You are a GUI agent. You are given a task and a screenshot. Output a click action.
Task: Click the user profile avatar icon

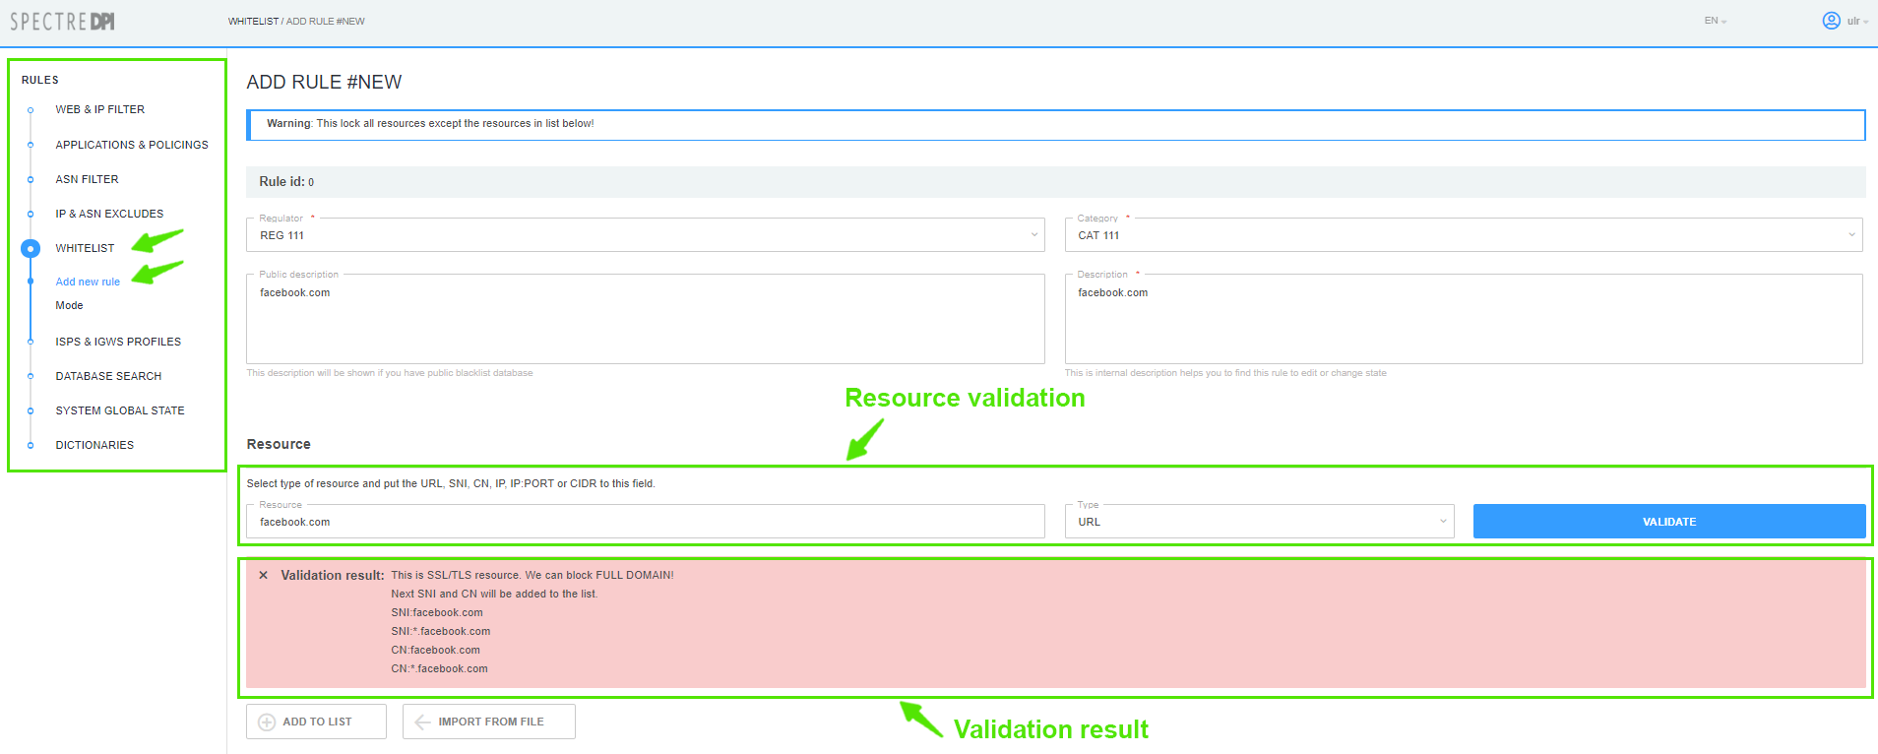[x=1831, y=21]
